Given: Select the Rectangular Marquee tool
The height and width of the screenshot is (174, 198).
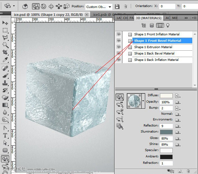Looking at the screenshot, I should [5, 30].
